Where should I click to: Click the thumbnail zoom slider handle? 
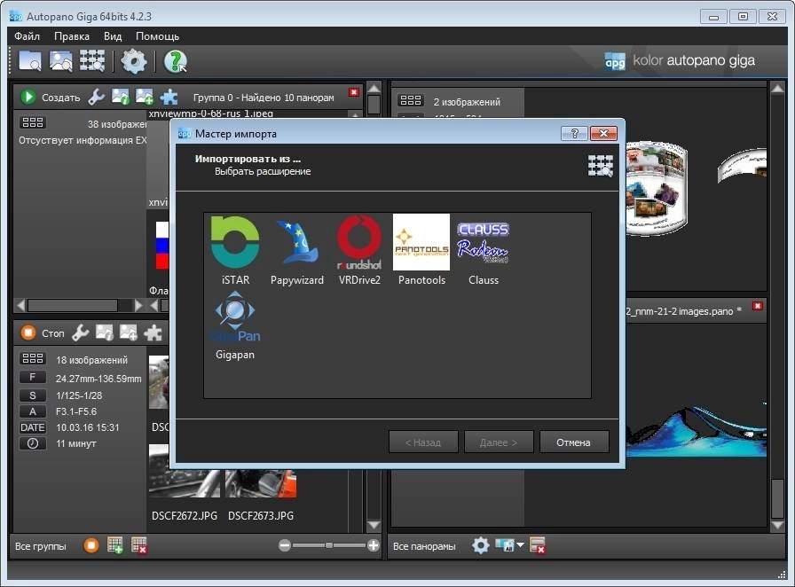pos(329,545)
